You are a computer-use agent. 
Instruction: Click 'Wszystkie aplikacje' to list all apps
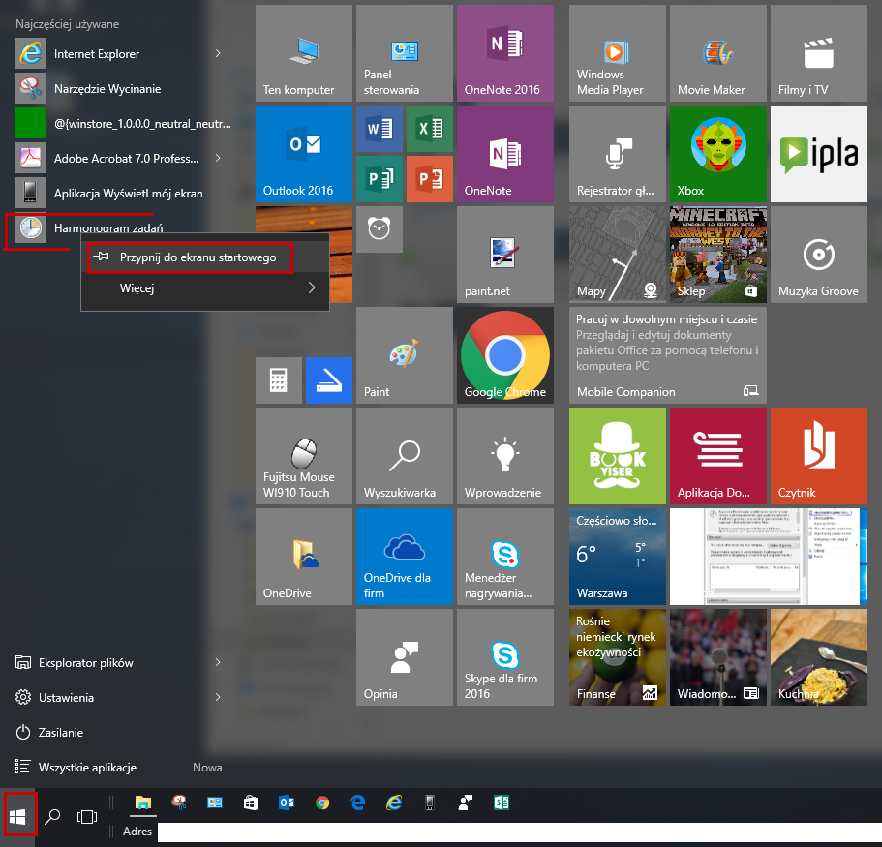click(x=87, y=767)
